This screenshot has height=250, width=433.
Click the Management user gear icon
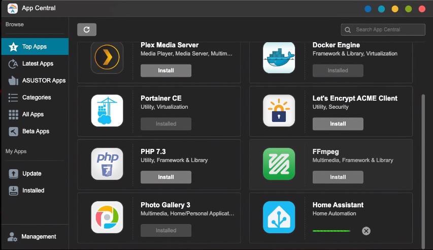click(x=12, y=237)
